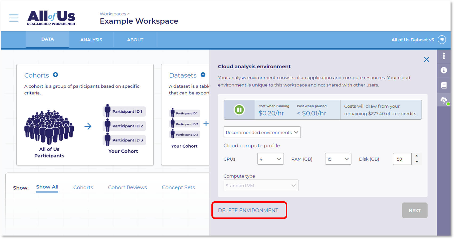Click the All of Us Dataset v3 label
This screenshot has width=454, height=239.
click(412, 40)
